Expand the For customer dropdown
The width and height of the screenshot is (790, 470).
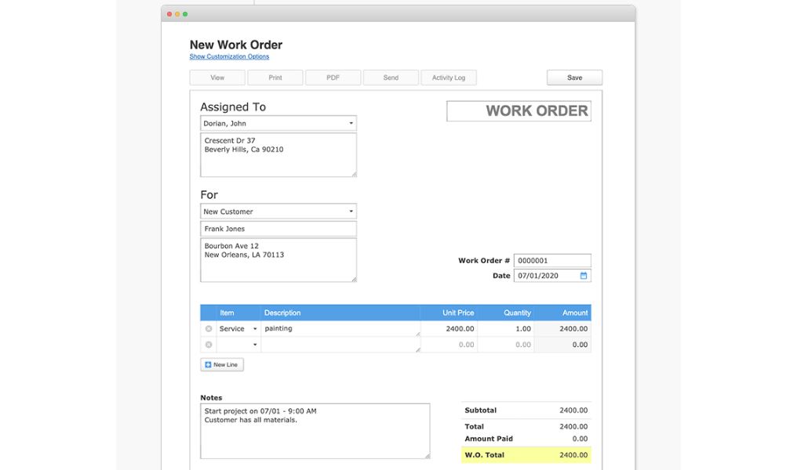pyautogui.click(x=351, y=211)
